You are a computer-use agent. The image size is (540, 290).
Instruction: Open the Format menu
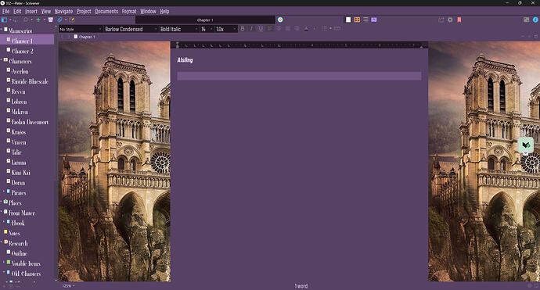pyautogui.click(x=129, y=12)
